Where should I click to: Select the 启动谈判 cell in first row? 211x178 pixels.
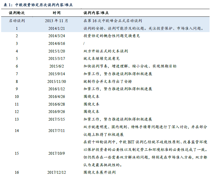coord(17,21)
